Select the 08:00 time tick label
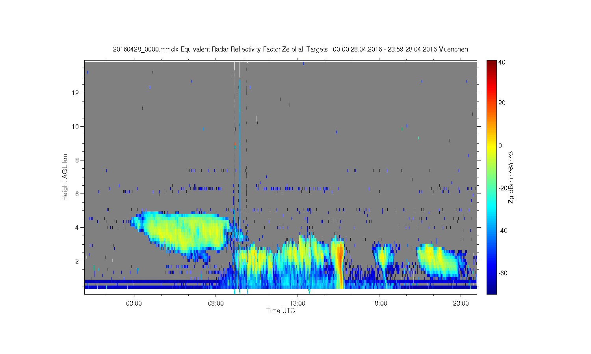Viewport: 591px width, 354px height. click(x=216, y=304)
